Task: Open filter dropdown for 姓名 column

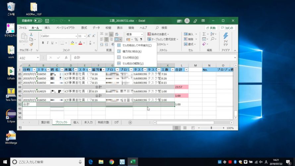Action: click(62, 70)
